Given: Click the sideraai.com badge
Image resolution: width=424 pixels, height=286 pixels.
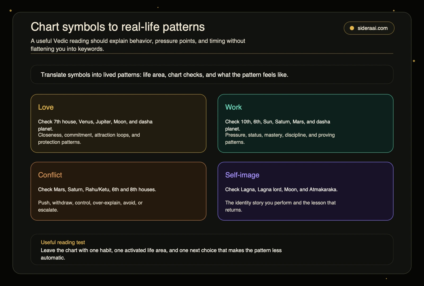Looking at the screenshot, I should 369,28.
